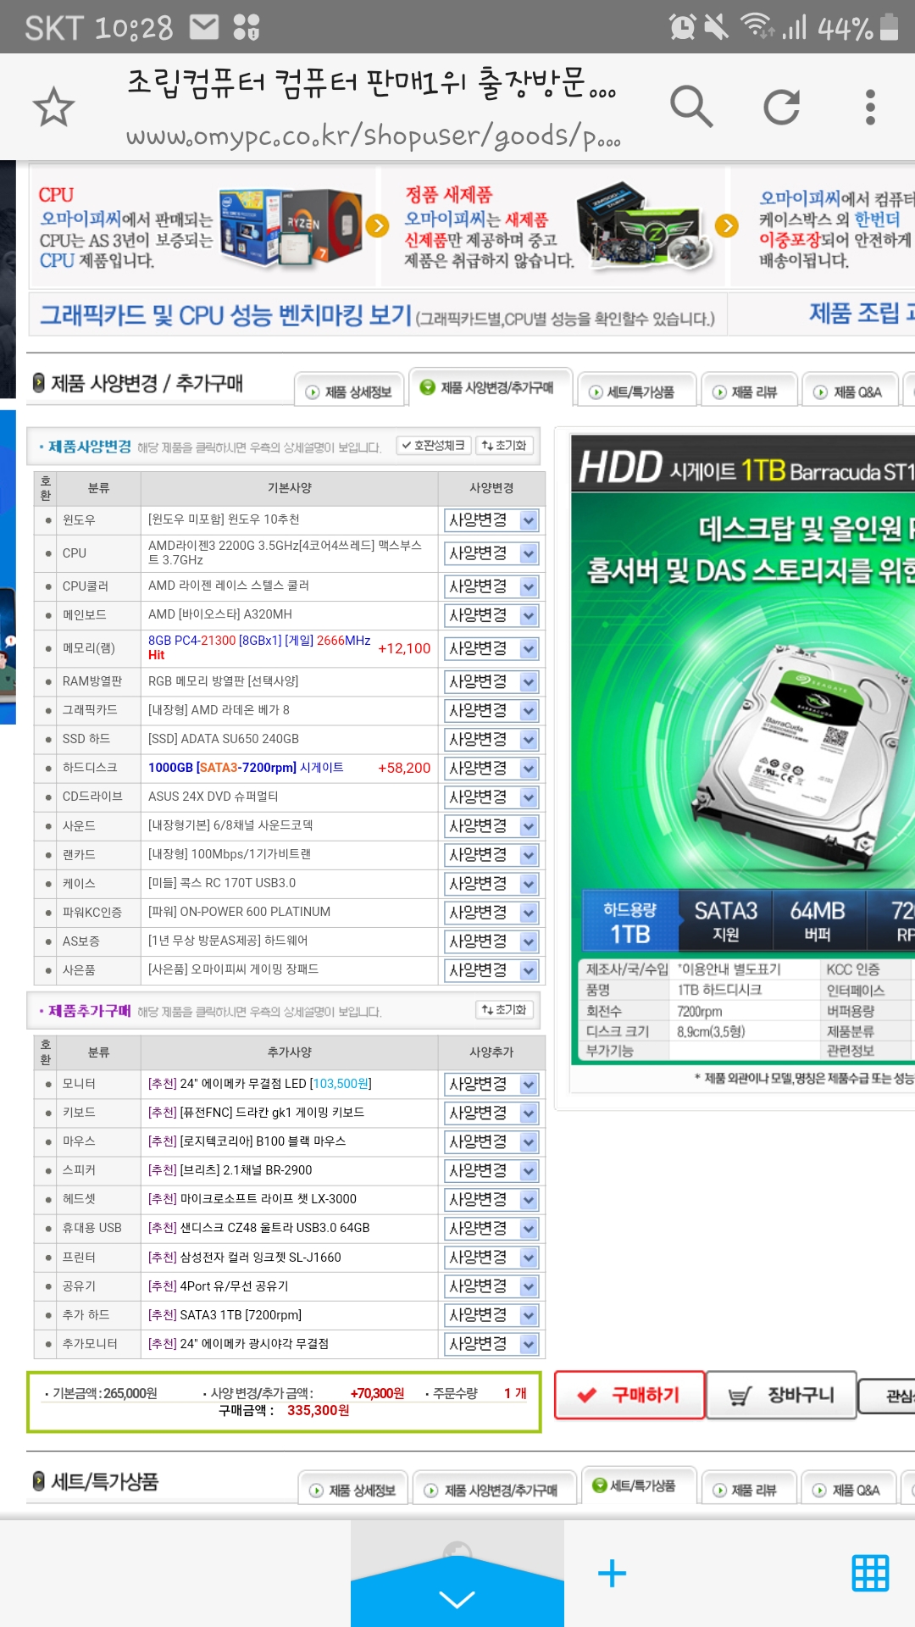Viewport: 915px width, 1627px height.
Task: Open 추가 하드 사양변경 dropdown
Action: (x=492, y=1315)
